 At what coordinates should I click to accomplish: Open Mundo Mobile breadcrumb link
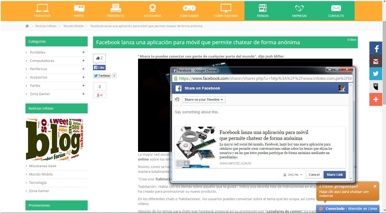tap(73, 26)
